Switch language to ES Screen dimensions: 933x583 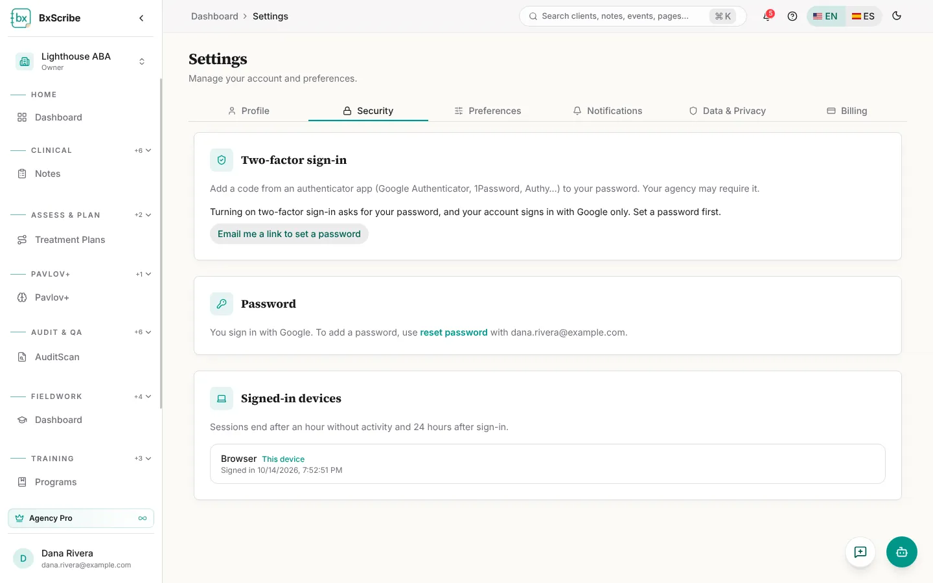point(864,16)
